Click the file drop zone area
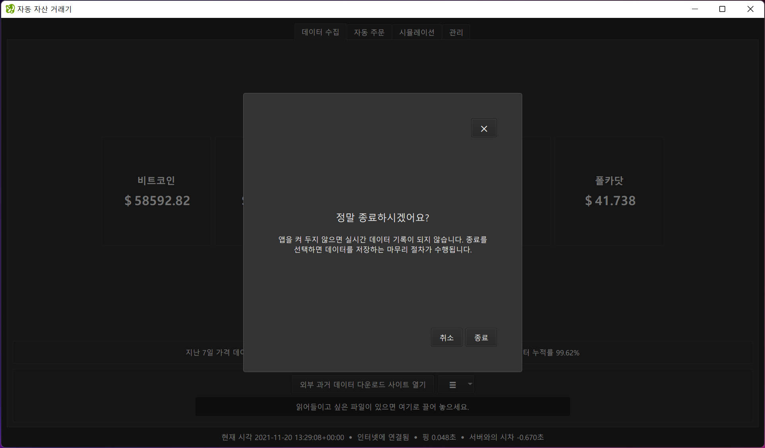This screenshot has height=448, width=765. click(382, 407)
